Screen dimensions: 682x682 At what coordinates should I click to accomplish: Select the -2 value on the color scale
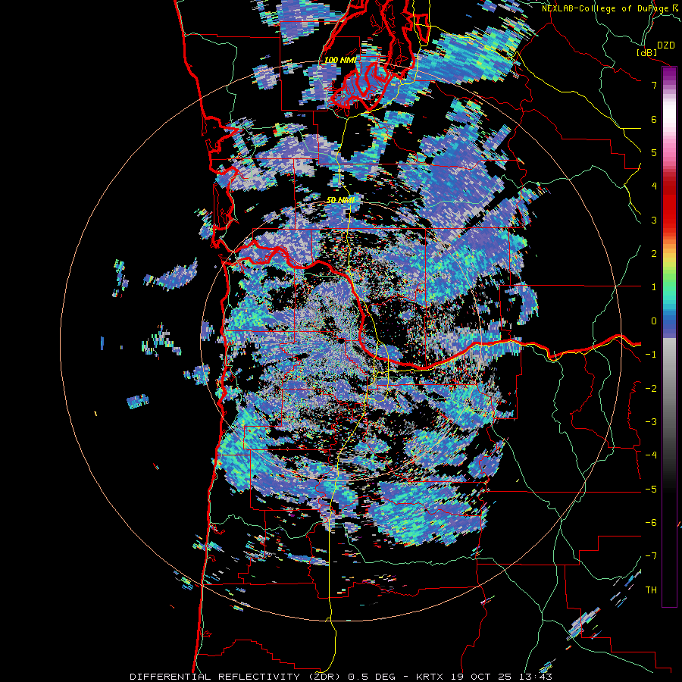pos(651,389)
